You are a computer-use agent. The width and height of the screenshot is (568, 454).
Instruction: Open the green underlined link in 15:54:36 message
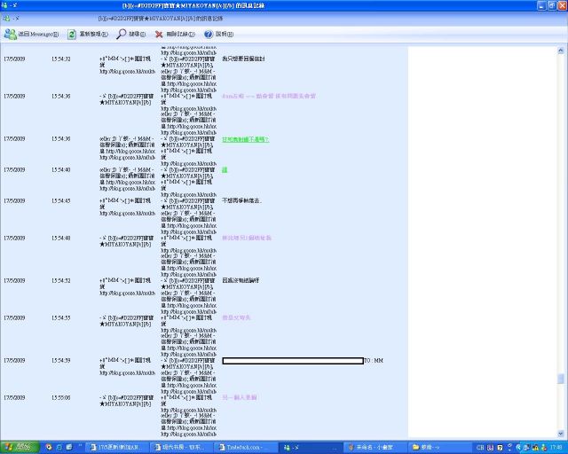coord(245,139)
